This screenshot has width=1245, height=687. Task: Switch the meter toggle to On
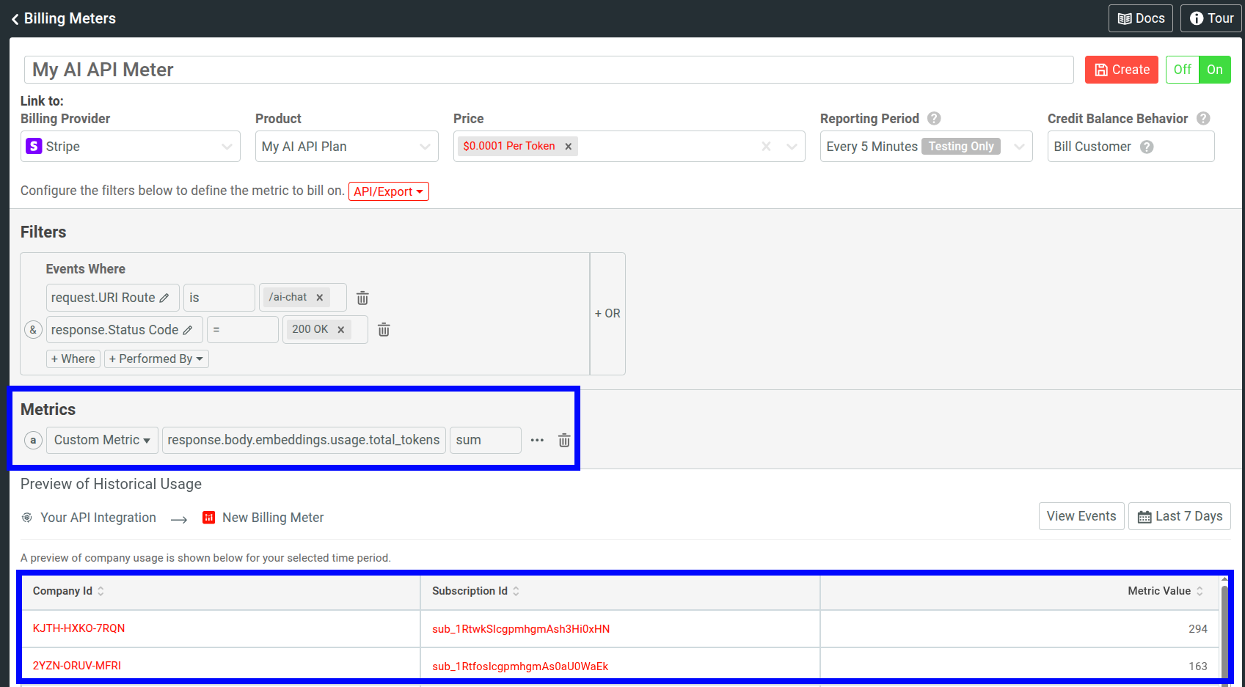click(1215, 70)
